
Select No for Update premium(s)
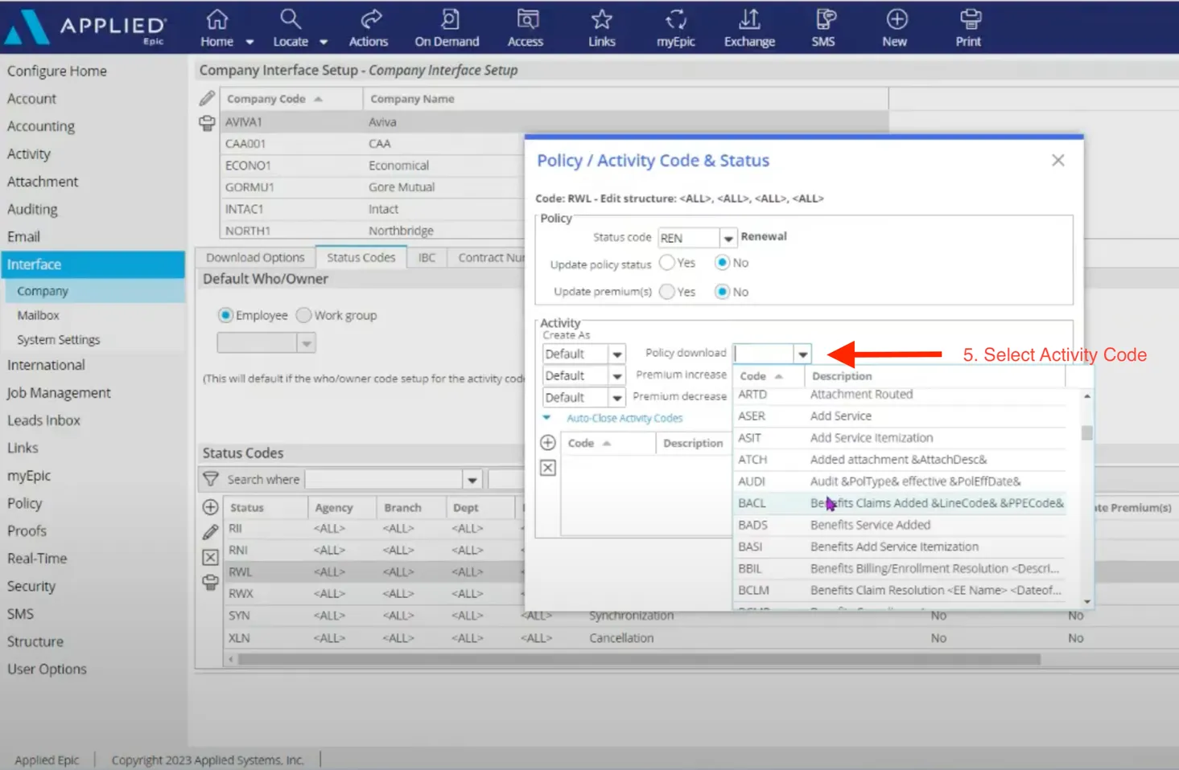coord(722,292)
